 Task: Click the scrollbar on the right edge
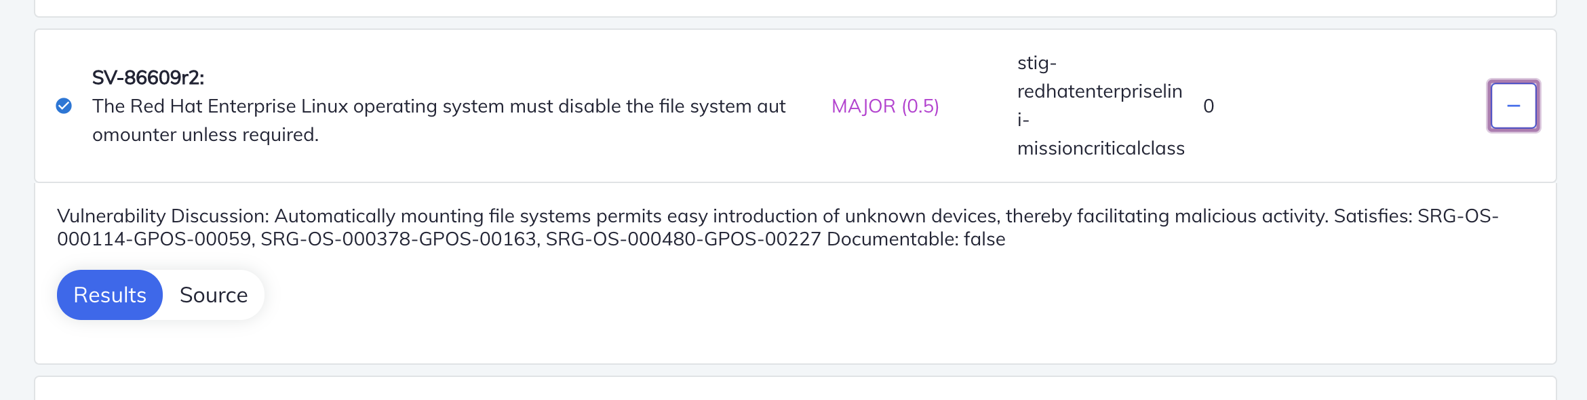coord(1580,200)
